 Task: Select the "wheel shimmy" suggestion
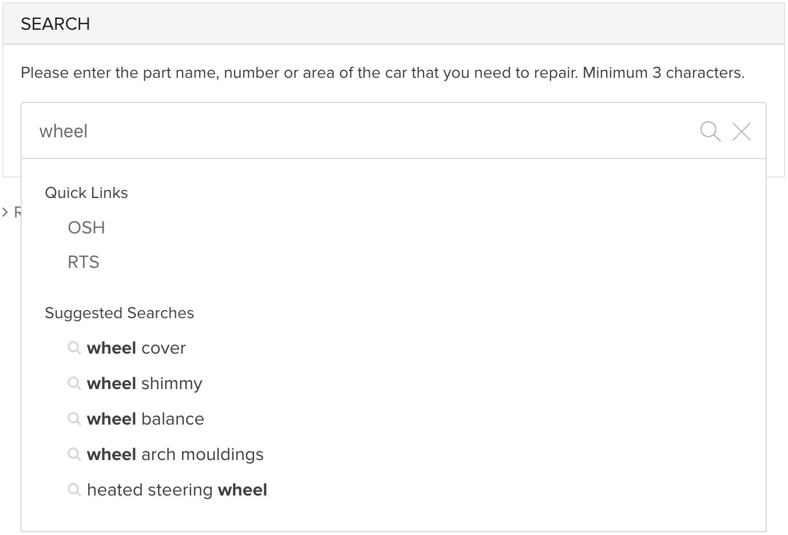(145, 383)
